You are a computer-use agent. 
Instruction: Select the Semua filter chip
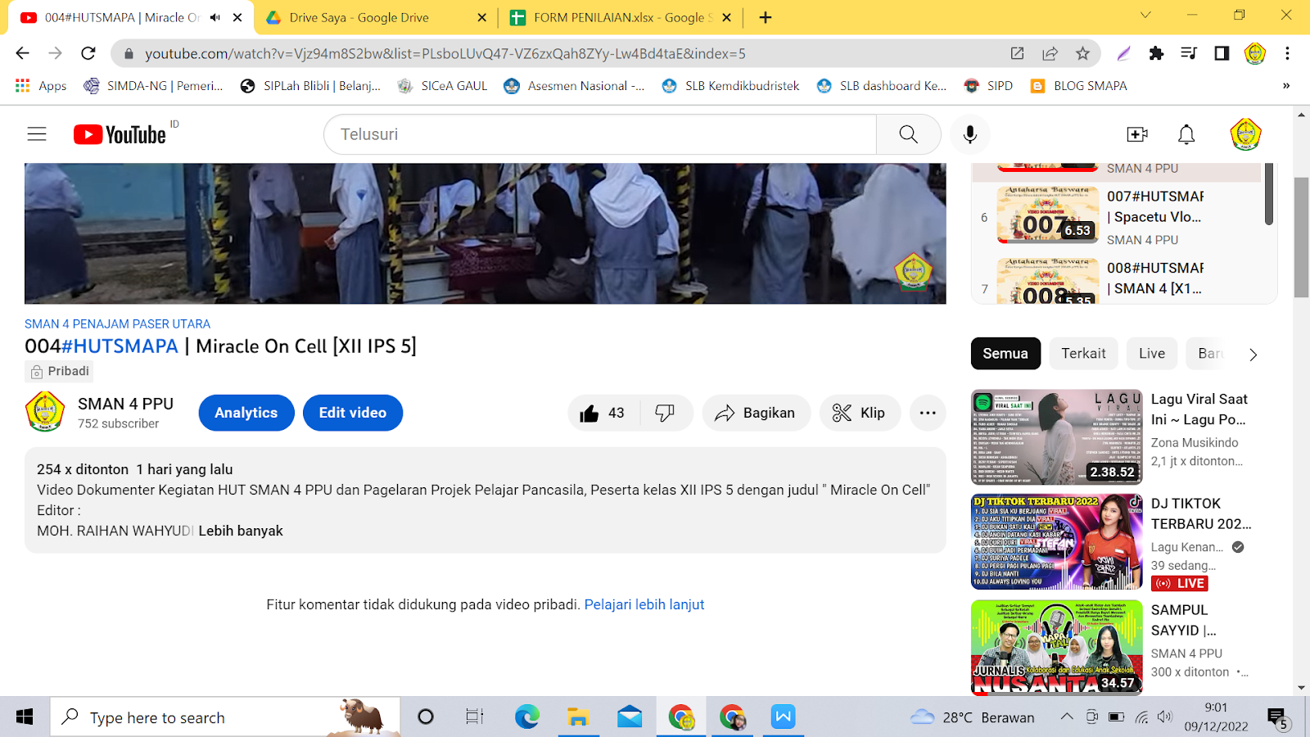point(1005,354)
